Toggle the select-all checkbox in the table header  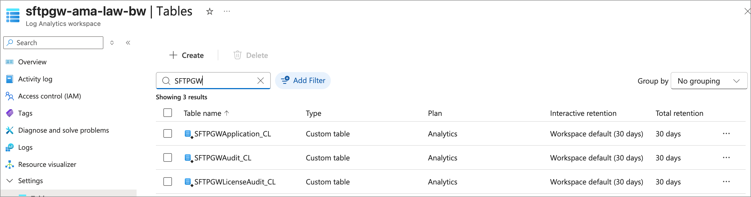[x=168, y=113]
